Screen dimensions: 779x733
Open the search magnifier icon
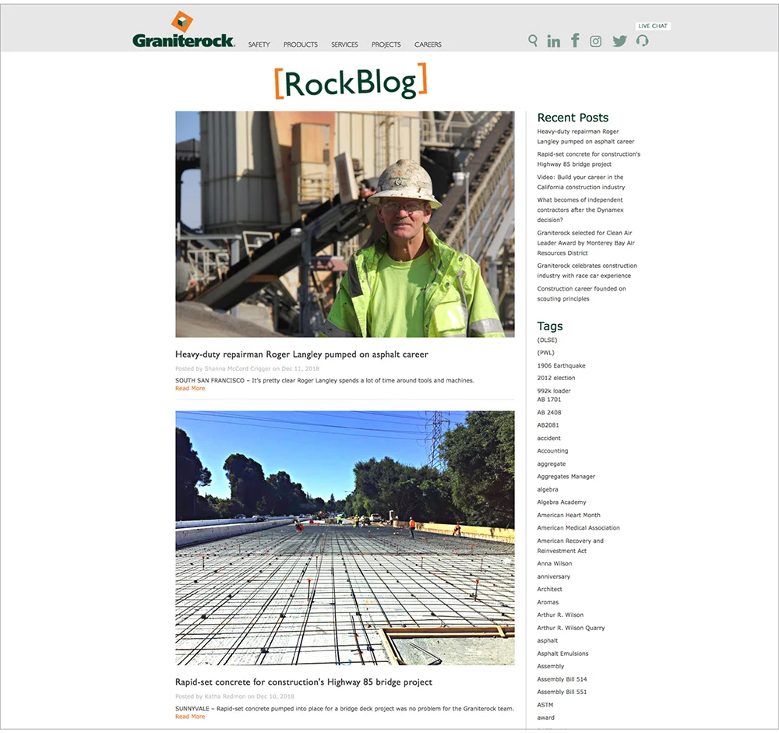pyautogui.click(x=533, y=41)
